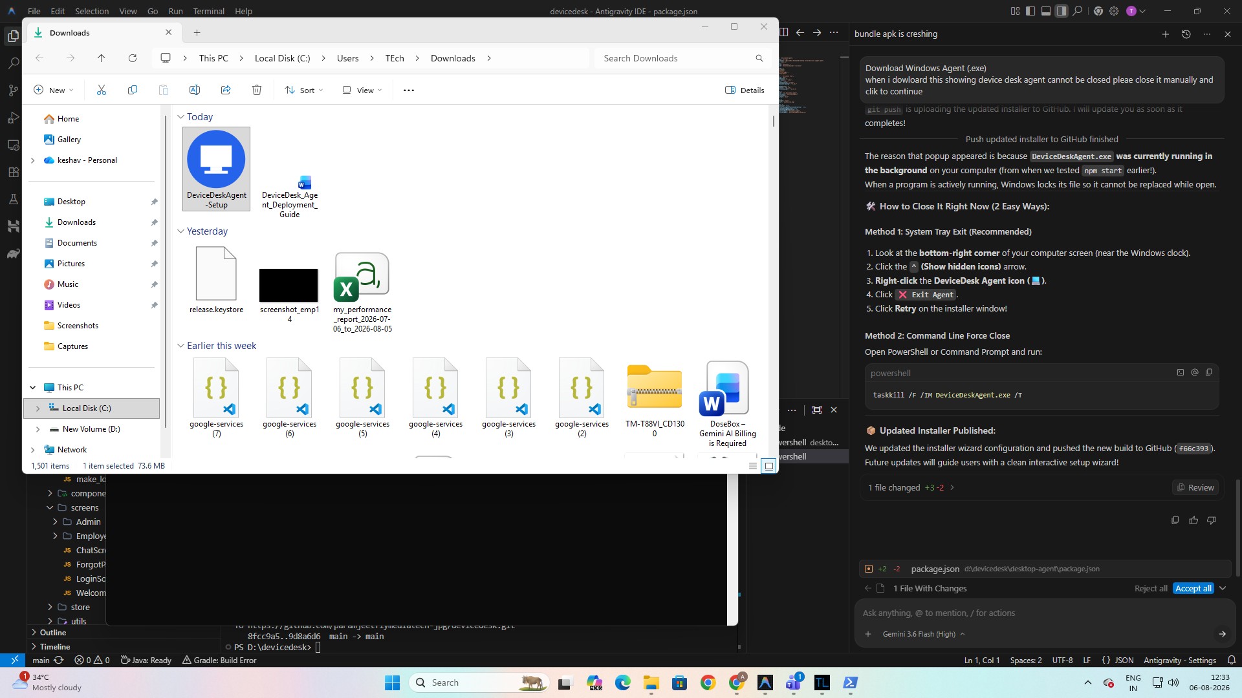Click the Review button
The height and width of the screenshot is (698, 1242).
tap(1195, 487)
